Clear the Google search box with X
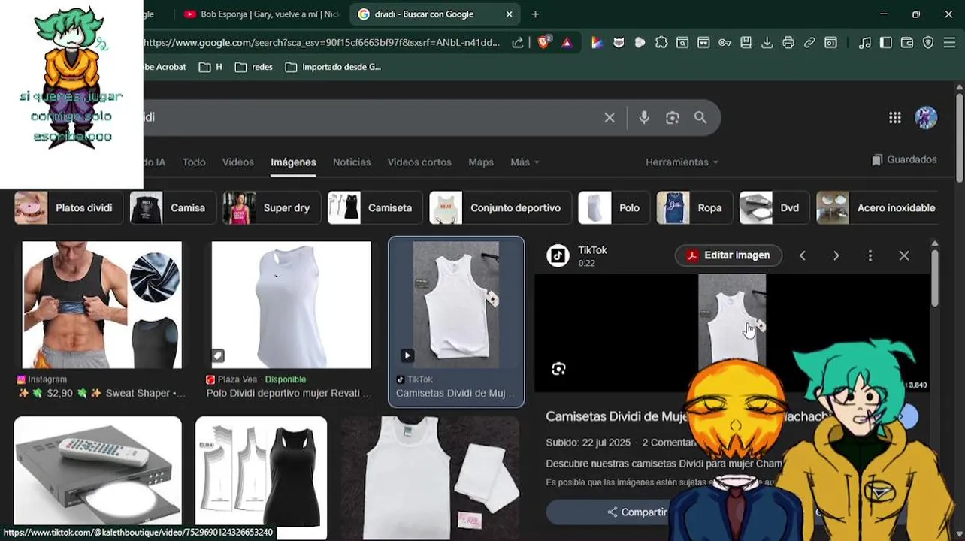 tap(610, 117)
